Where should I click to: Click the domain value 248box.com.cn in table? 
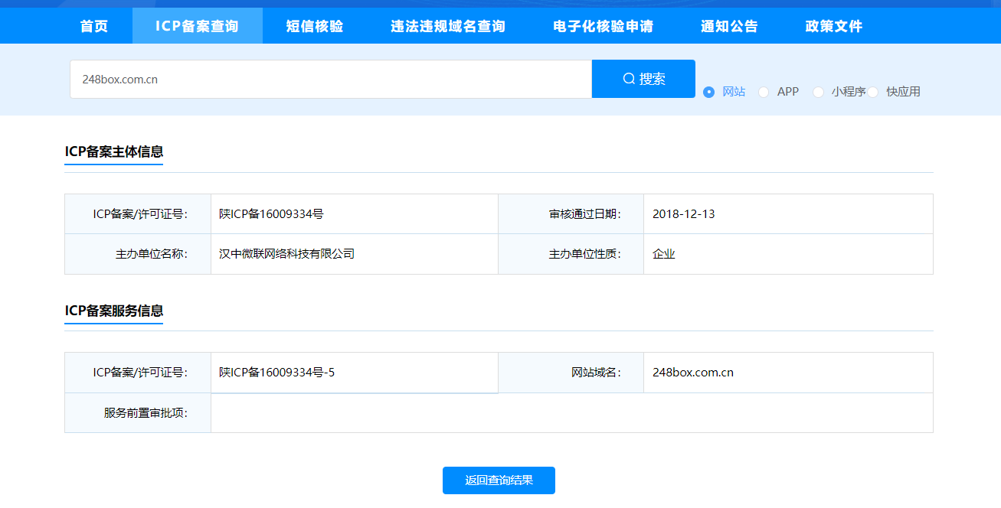tap(693, 373)
